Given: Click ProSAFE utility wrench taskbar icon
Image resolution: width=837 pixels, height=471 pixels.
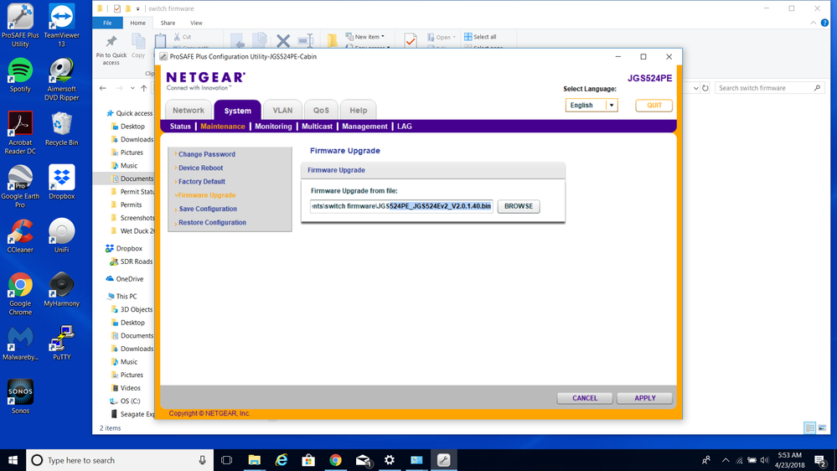Looking at the screenshot, I should [x=443, y=460].
